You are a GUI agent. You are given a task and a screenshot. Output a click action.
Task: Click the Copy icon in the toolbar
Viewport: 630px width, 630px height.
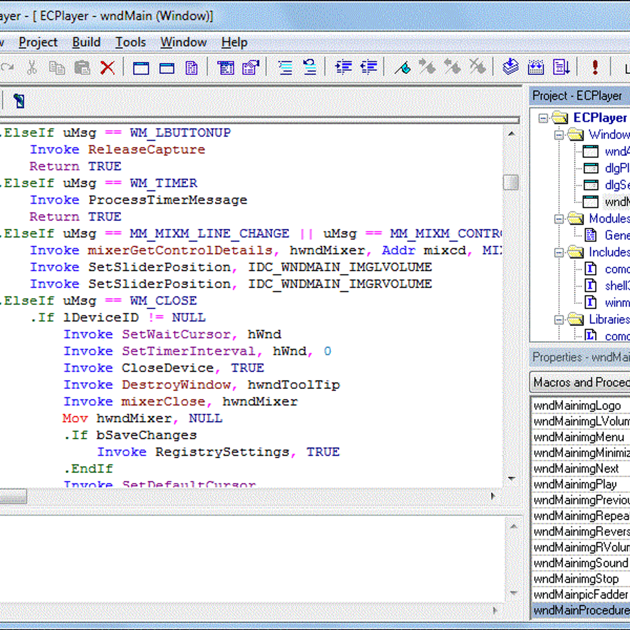[57, 68]
